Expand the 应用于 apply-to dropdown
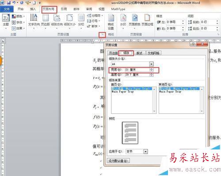221x176 pixels. click(145, 151)
